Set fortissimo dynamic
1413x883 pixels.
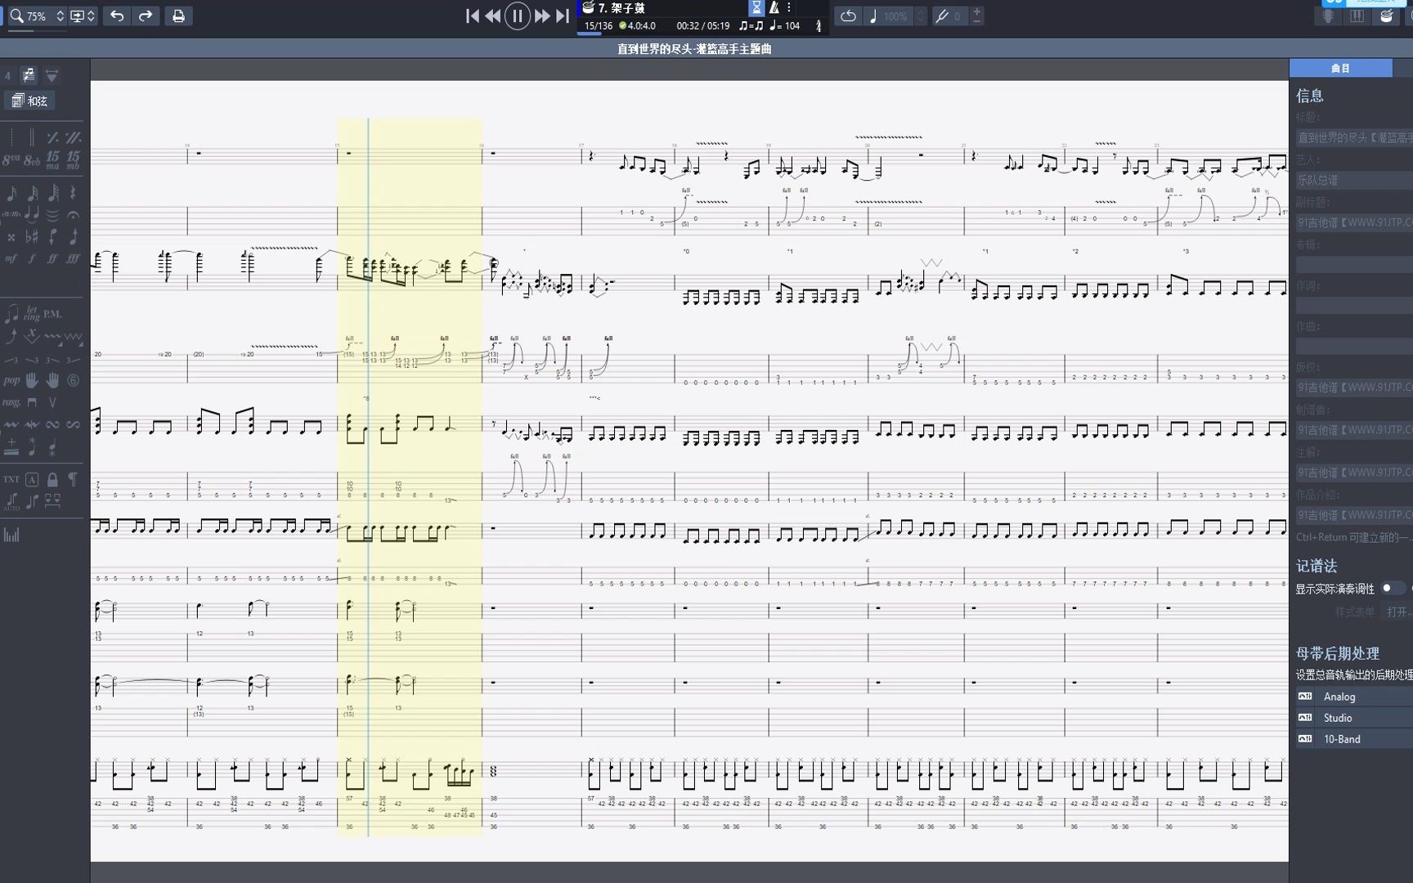point(52,258)
